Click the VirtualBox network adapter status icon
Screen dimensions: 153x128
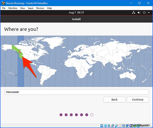click(113, 126)
